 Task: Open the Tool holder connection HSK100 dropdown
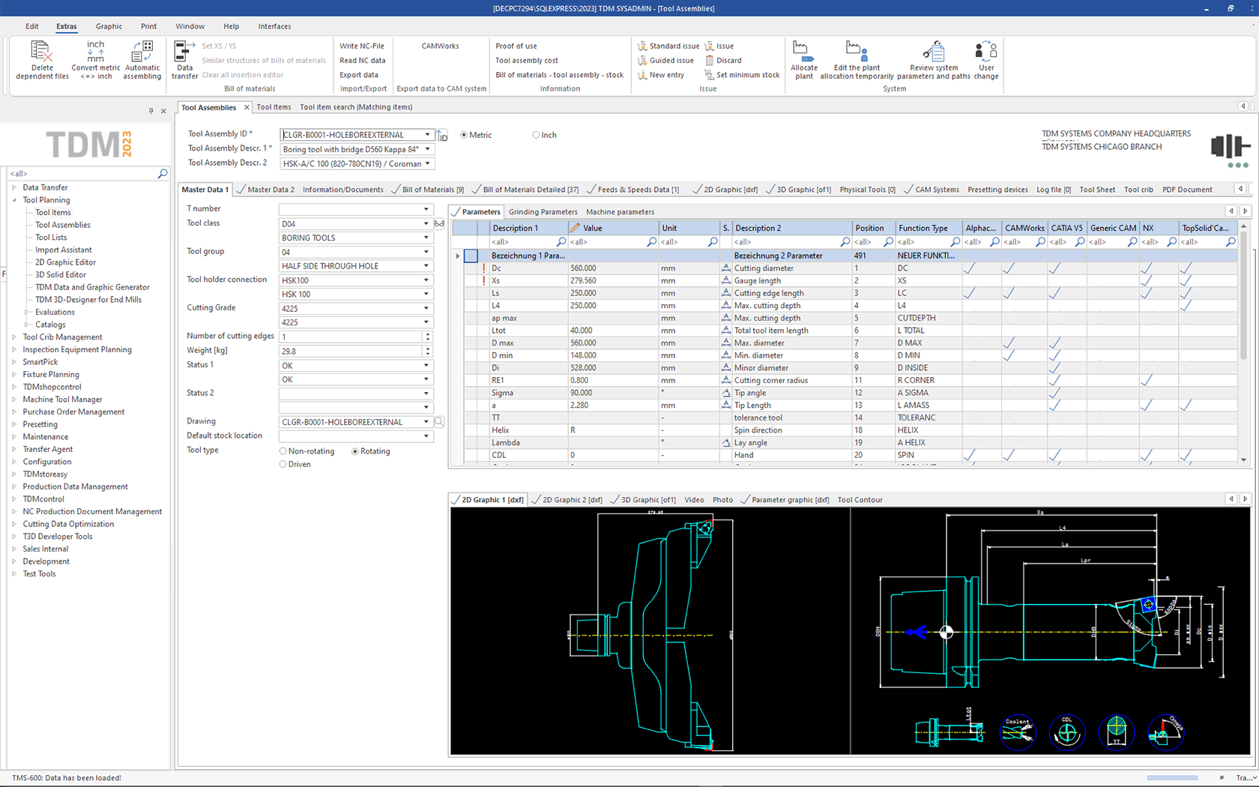(426, 280)
